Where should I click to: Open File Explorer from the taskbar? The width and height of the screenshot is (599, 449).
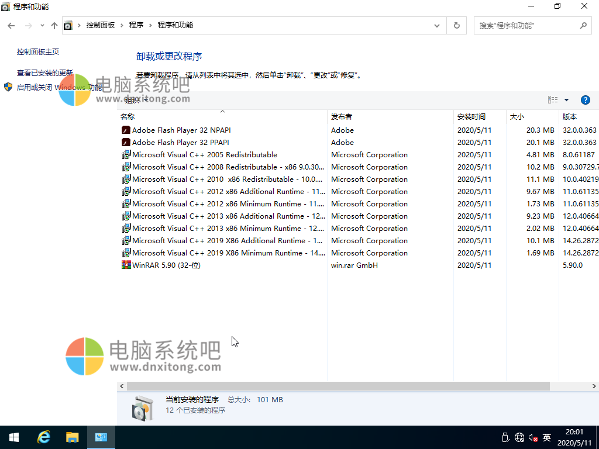click(73, 437)
